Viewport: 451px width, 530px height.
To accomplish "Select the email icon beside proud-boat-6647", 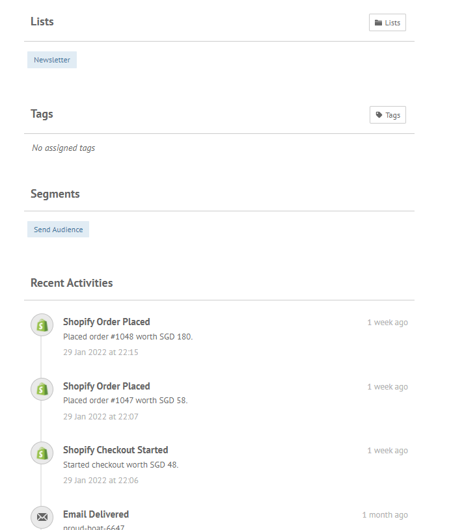I will (42, 517).
